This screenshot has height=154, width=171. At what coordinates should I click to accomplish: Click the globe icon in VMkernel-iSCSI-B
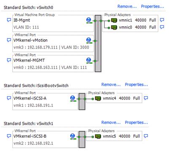click(72, 136)
